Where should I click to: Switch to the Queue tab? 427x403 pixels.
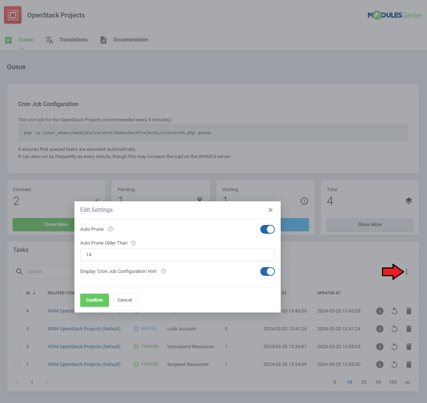click(x=19, y=40)
